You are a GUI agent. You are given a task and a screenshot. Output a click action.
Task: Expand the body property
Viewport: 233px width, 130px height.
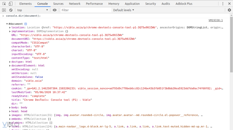pyautogui.click(x=10, y=108)
